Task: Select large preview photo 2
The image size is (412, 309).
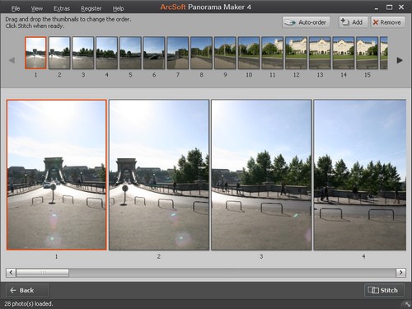Action: coord(159,175)
